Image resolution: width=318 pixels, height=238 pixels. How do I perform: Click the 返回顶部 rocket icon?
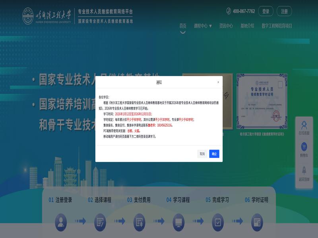(x=304, y=170)
